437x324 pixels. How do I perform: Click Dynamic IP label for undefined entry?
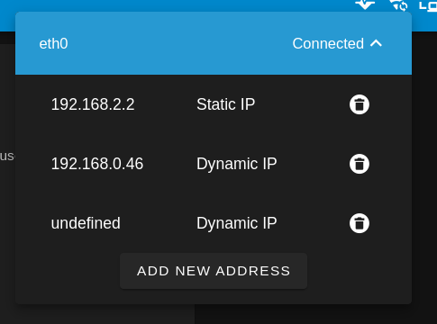[237, 223]
